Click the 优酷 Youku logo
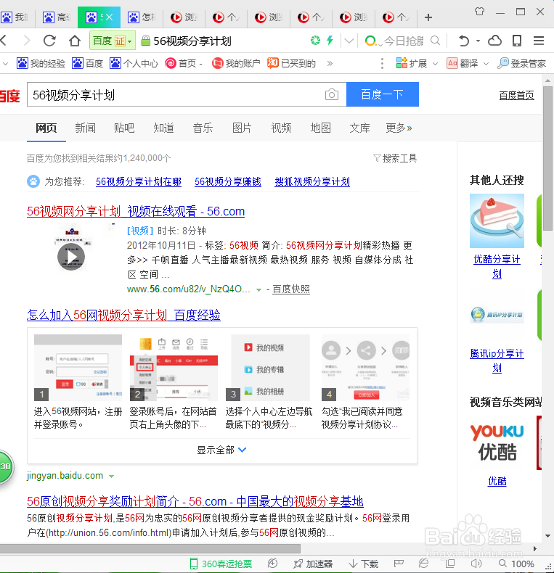554x573 pixels. (497, 442)
